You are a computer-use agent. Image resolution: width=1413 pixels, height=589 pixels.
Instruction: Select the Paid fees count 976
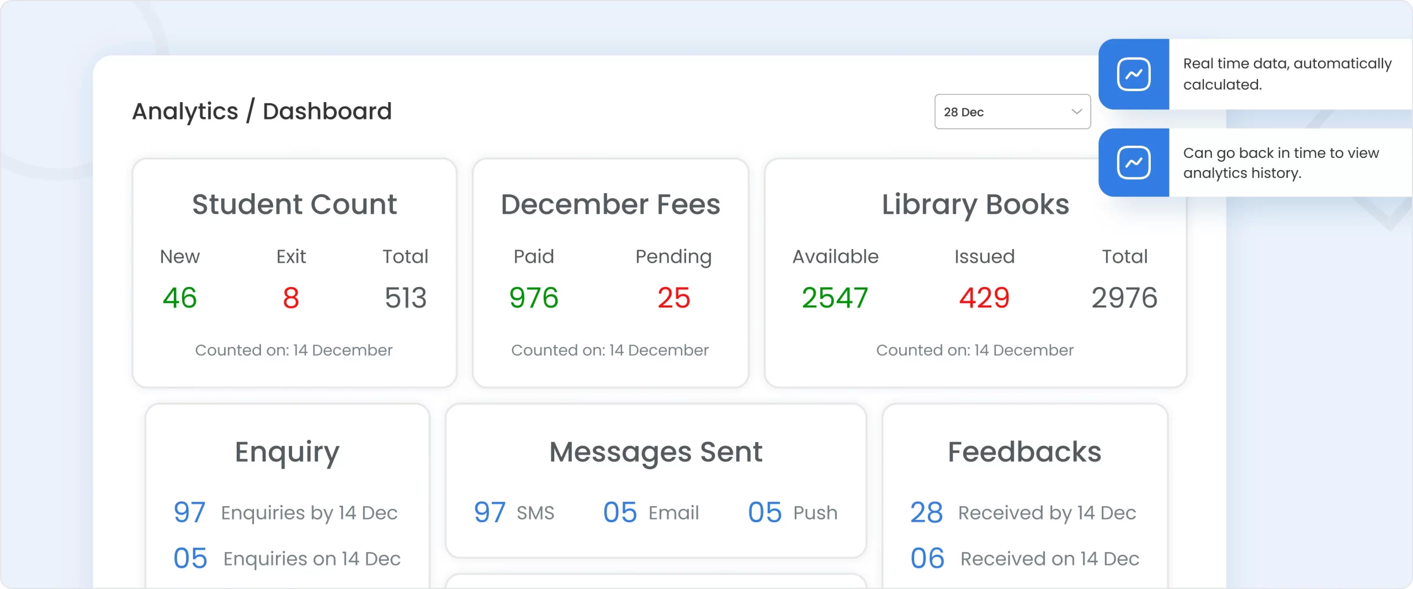pos(533,298)
